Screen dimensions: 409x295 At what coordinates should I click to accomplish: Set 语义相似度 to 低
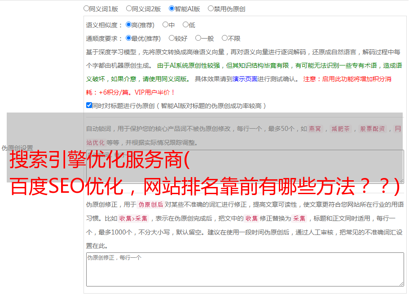click(x=185, y=25)
